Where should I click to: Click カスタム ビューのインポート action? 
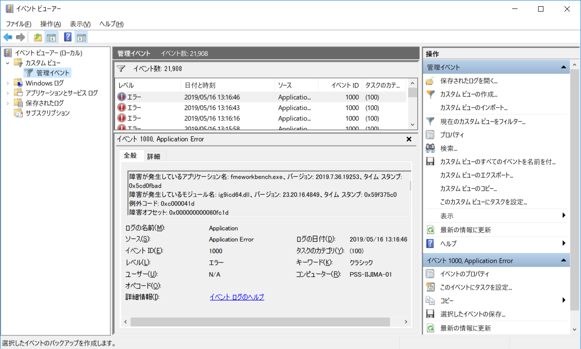(474, 108)
